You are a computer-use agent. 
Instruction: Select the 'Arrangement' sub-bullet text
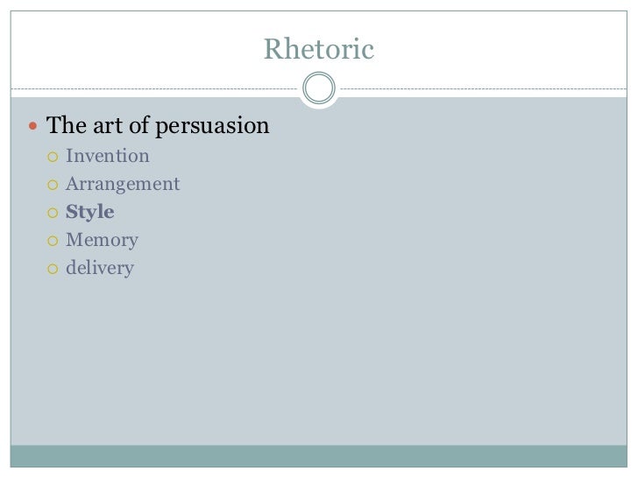point(122,185)
